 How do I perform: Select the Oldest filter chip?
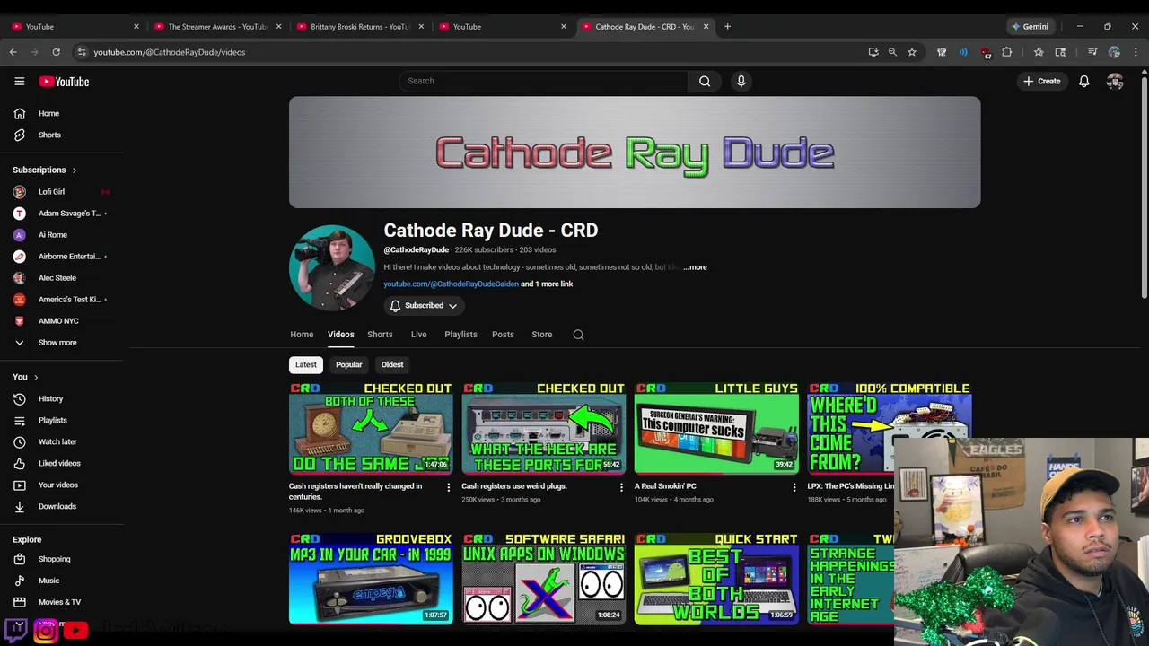click(x=392, y=364)
